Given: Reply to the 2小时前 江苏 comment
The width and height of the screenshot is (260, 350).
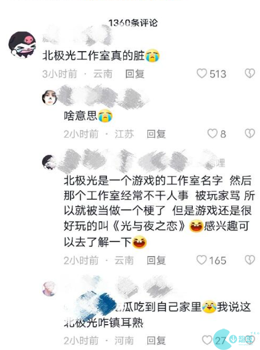Looking at the screenshot, I should click(x=156, y=134).
